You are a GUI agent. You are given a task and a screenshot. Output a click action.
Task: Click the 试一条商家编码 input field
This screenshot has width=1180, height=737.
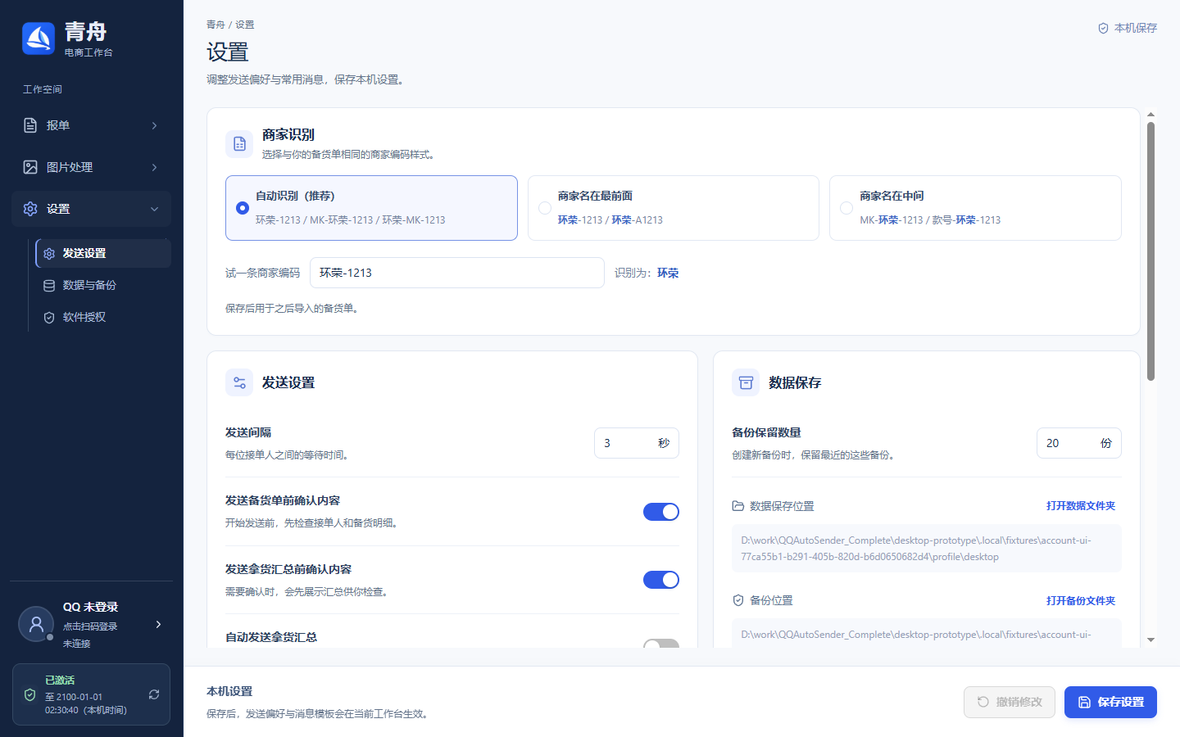[x=457, y=273]
